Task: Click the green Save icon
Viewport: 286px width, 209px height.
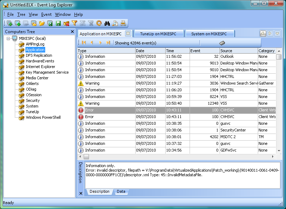Action: click(x=58, y=24)
